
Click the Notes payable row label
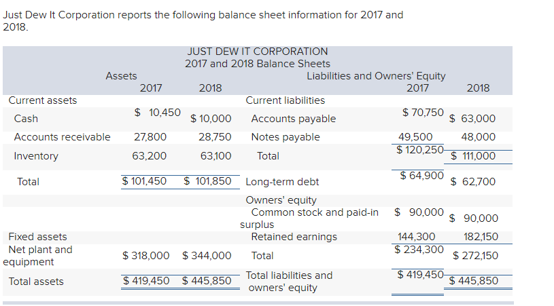285,137
